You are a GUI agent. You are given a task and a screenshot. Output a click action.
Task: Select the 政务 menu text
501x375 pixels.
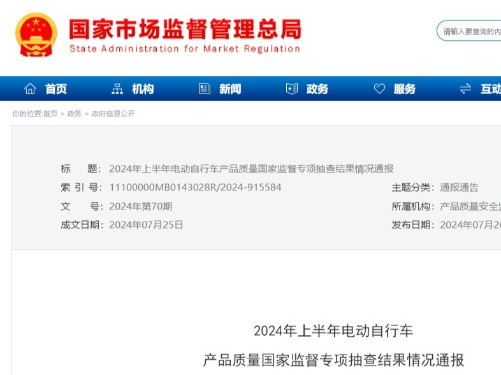[x=317, y=89]
